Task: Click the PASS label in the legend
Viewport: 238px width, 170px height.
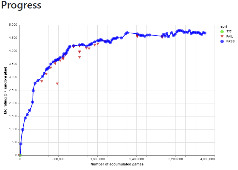Action: (x=230, y=41)
